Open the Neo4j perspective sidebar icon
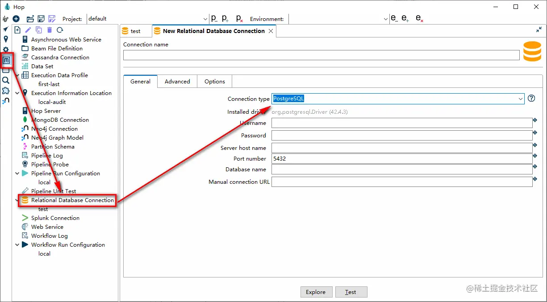 coord(5,101)
